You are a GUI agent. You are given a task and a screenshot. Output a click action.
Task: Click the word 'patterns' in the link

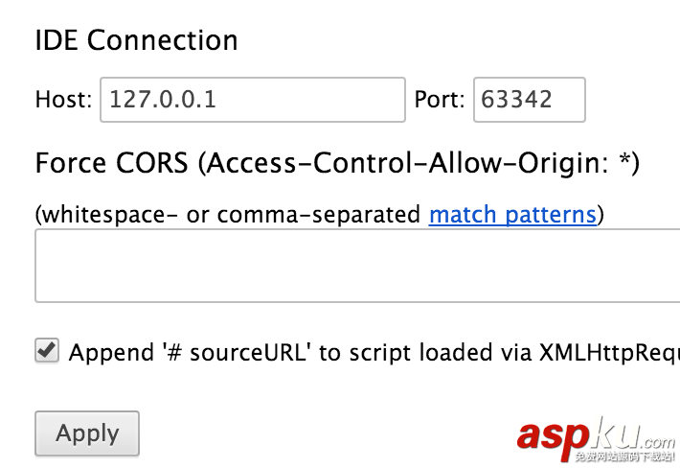pyautogui.click(x=551, y=214)
